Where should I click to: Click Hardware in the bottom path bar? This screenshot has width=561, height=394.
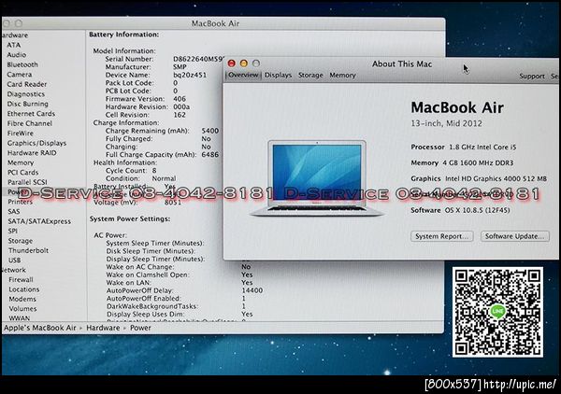point(103,328)
